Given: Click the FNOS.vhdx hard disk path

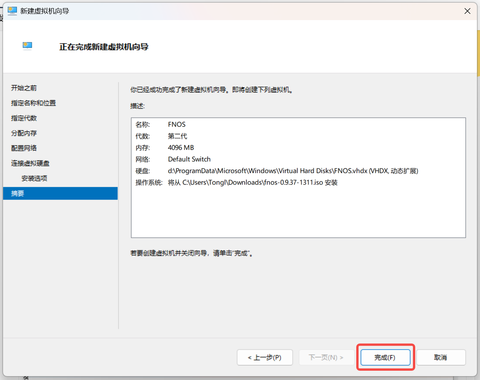Looking at the screenshot, I should [293, 171].
